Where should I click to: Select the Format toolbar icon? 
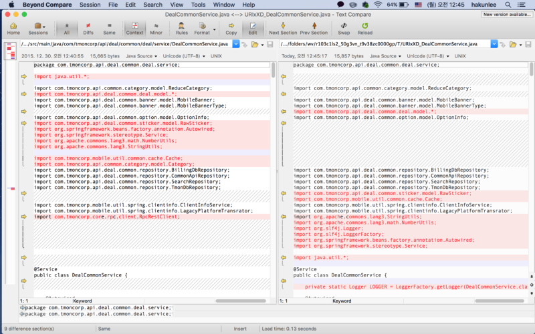pyautogui.click(x=202, y=29)
